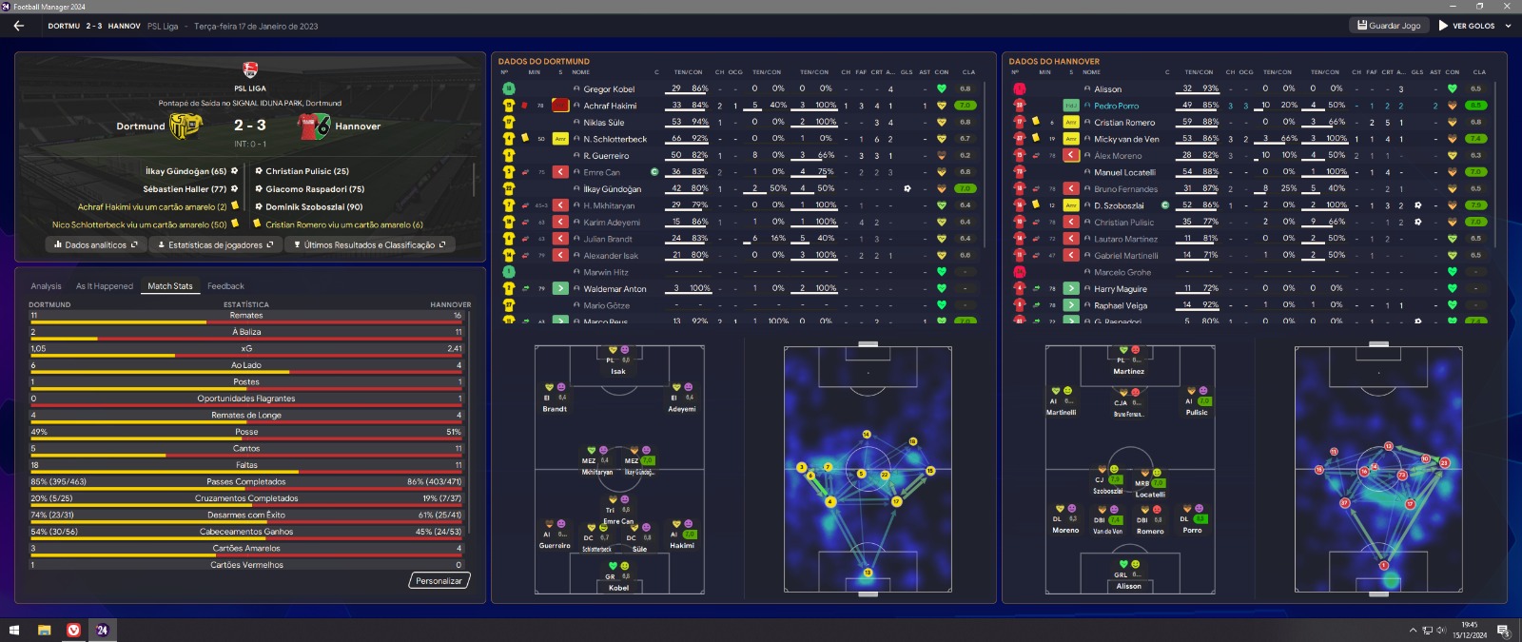
Task: Click Álex Moreno's red substituted-off icon
Action: (x=1071, y=155)
